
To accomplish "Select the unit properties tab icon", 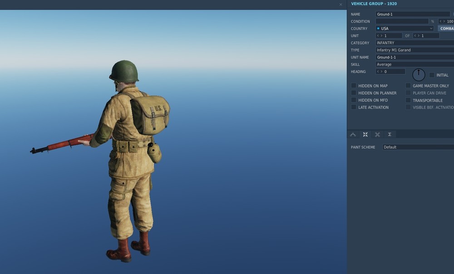I will tap(365, 134).
